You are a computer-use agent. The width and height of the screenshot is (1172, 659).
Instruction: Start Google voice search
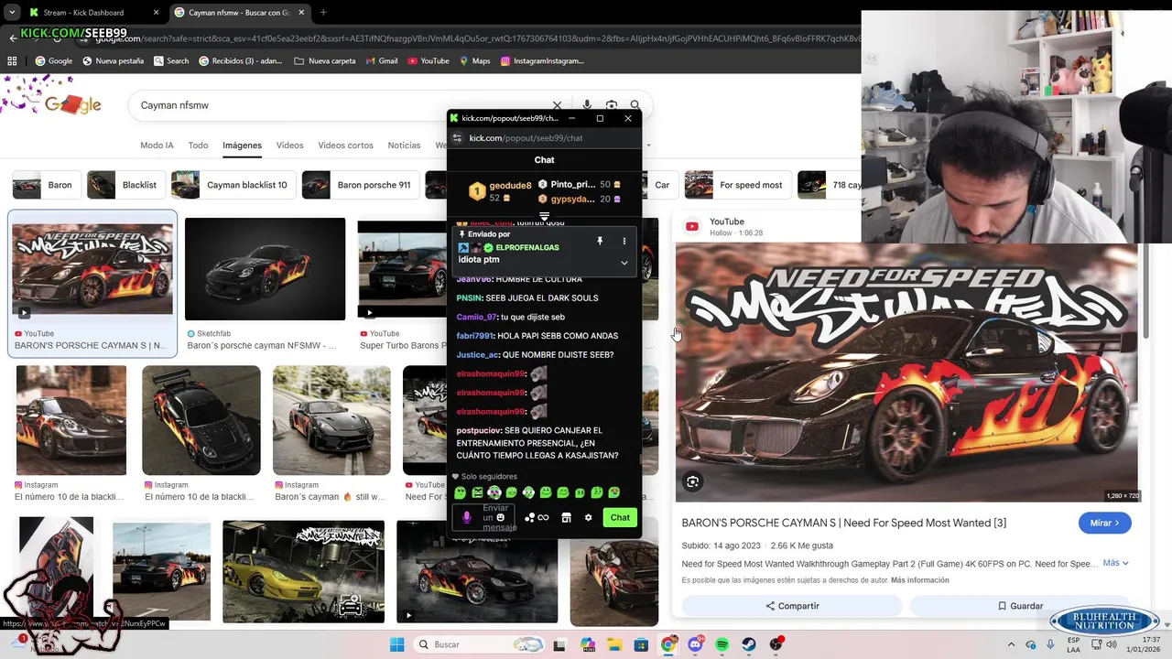[x=587, y=105]
